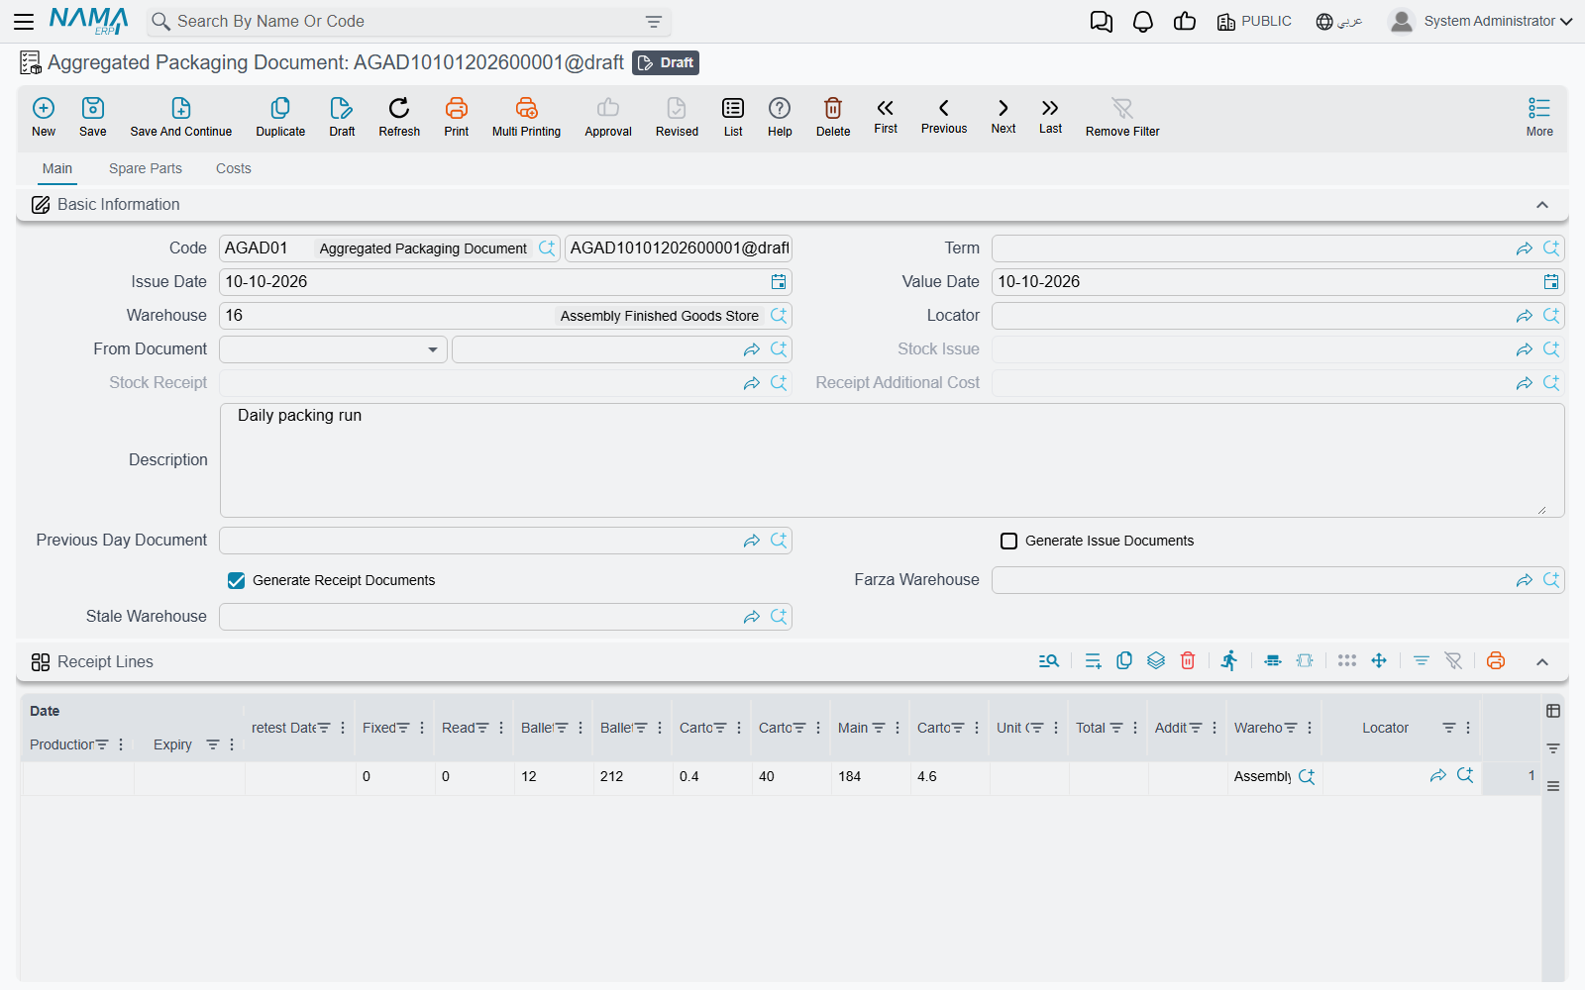Image resolution: width=1585 pixels, height=990 pixels.
Task: Uncheck Generate Receipt Documents
Action: point(236,580)
